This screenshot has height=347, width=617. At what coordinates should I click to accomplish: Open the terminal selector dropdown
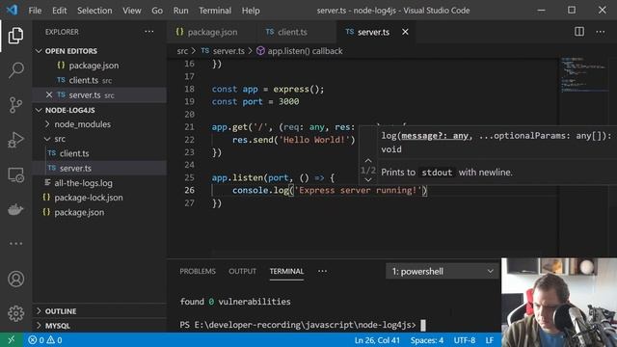click(x=443, y=272)
